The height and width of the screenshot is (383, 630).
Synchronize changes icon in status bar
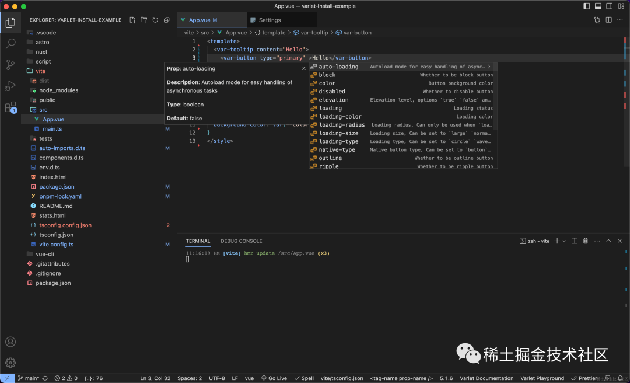(x=45, y=378)
